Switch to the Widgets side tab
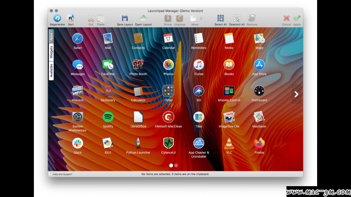This screenshot has width=351, height=197. coord(51,52)
